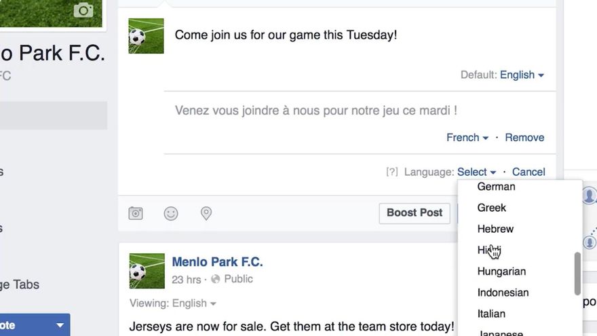Click the photo/video camera icon in composer
Viewport: 597px width, 336px height.
coord(136,214)
